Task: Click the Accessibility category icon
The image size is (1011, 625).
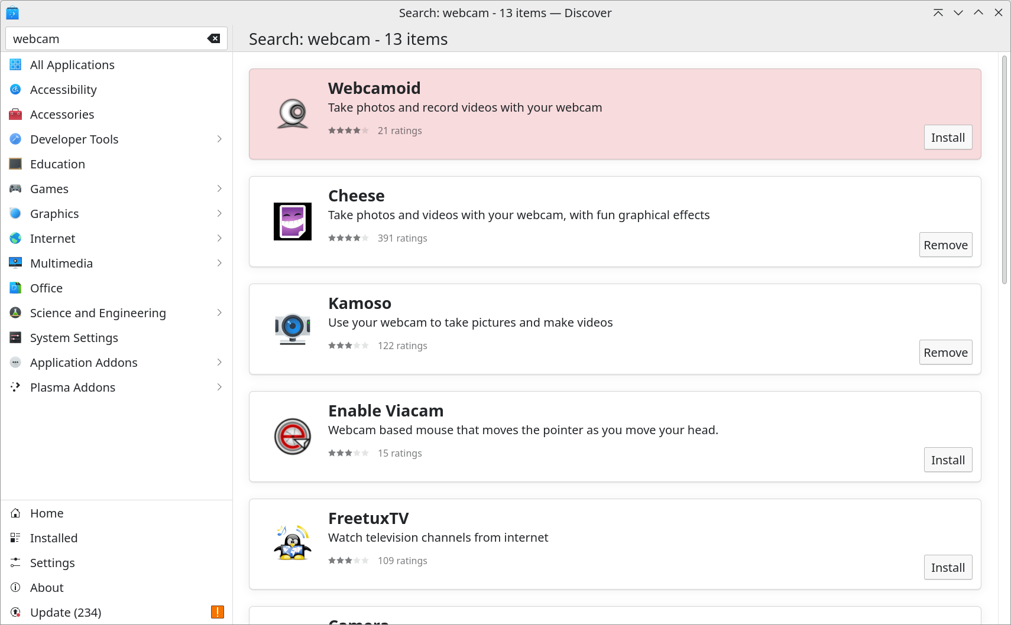Action: [15, 89]
